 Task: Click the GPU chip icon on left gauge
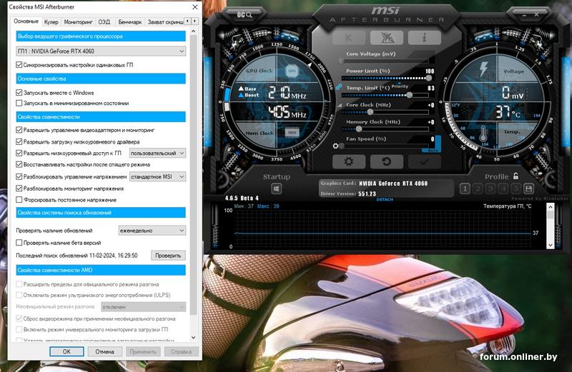coord(292,71)
